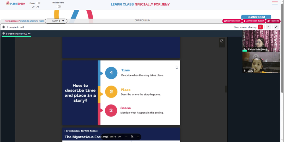Click the Scene heading

click(x=126, y=108)
